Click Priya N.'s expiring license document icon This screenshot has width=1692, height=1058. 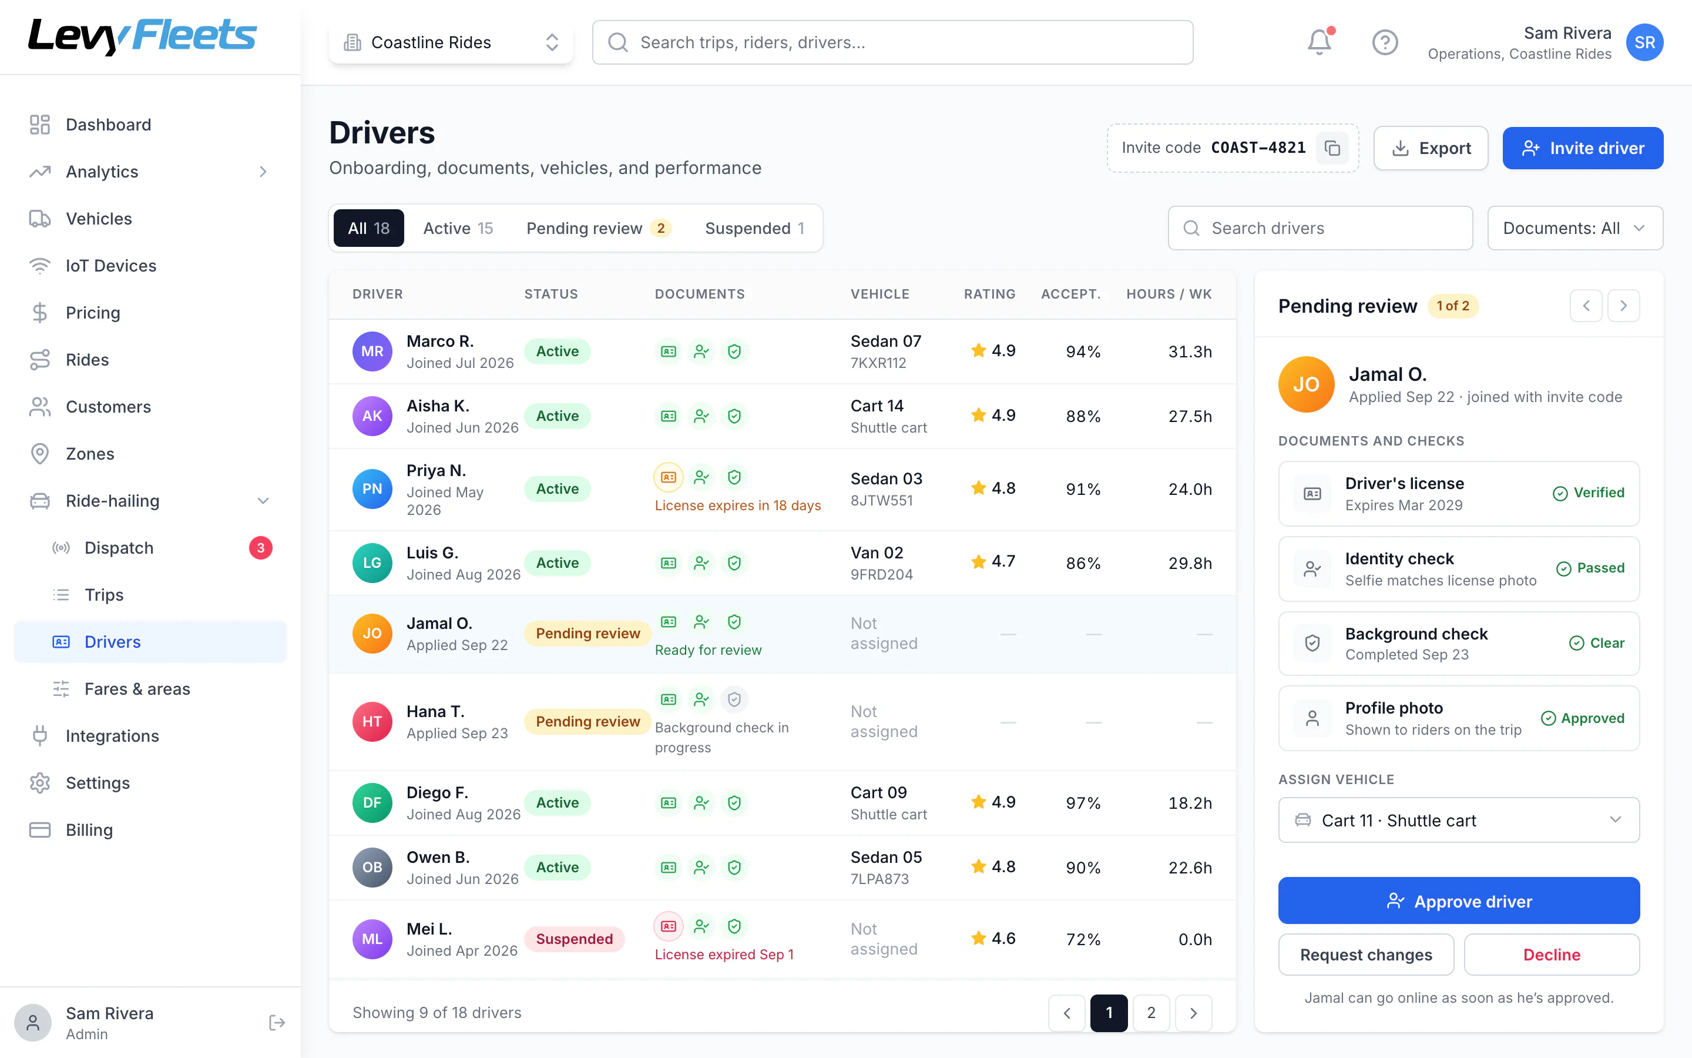(x=669, y=477)
